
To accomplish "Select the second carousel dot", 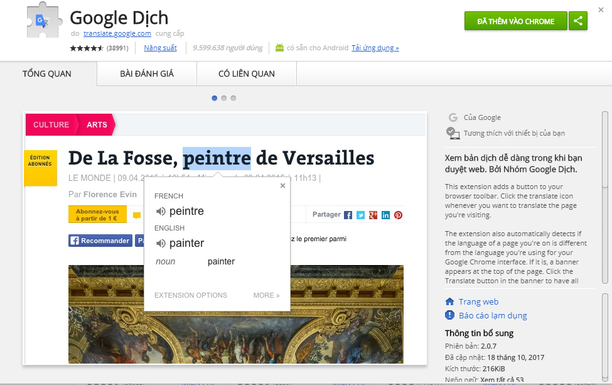I will point(224,98).
